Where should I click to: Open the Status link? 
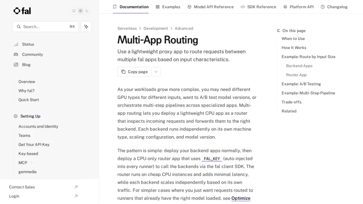point(28,44)
